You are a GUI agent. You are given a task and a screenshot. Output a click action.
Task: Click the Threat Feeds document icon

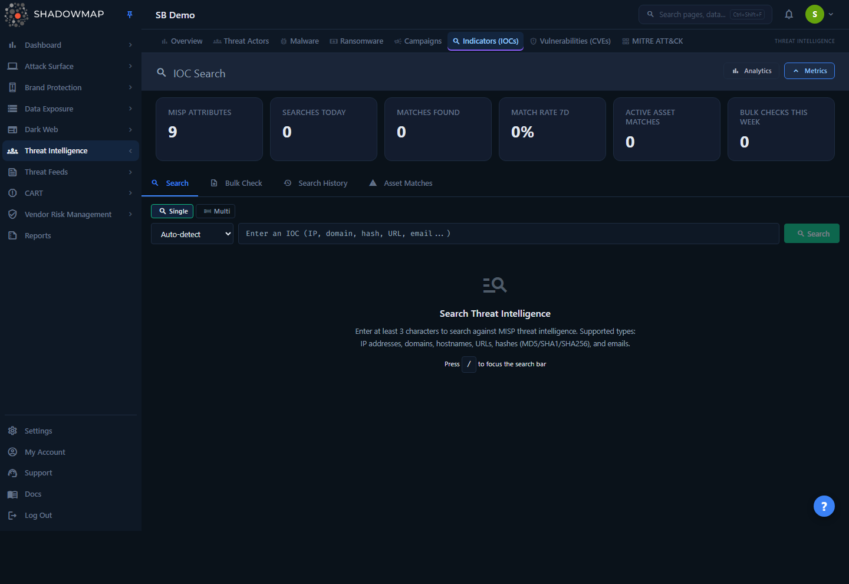(x=12, y=172)
